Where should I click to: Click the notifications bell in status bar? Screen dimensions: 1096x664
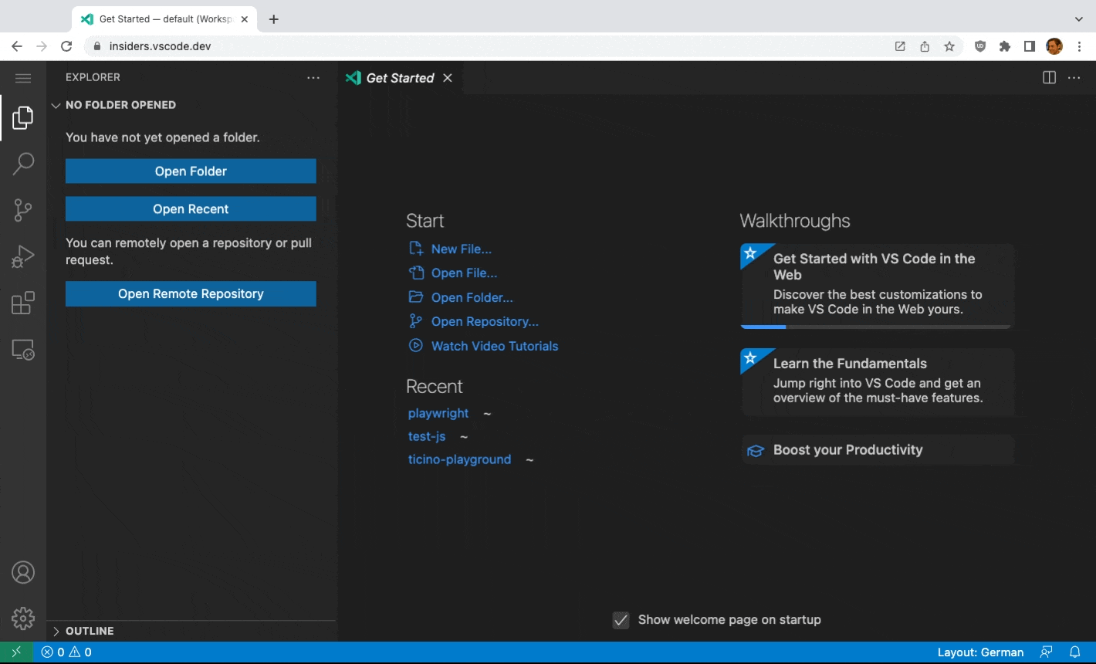click(x=1074, y=652)
